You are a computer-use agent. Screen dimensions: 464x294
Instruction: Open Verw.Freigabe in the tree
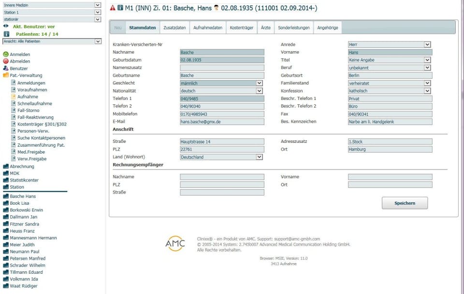pyautogui.click(x=32, y=159)
